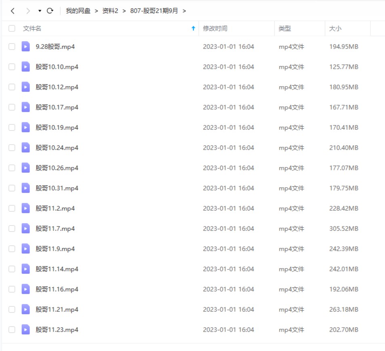Select file name 股哥10.12.mp4

pyautogui.click(x=57, y=87)
